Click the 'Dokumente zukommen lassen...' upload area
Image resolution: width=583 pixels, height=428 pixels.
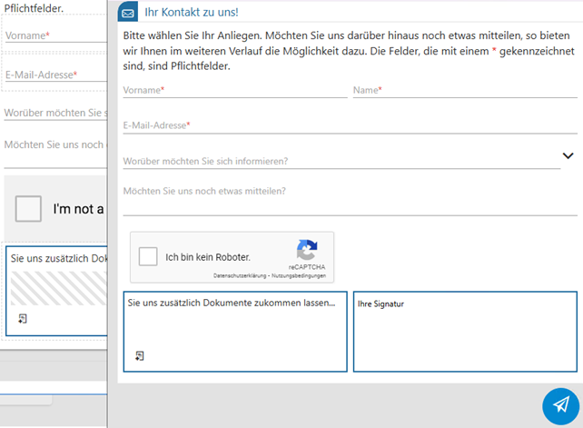pos(235,332)
